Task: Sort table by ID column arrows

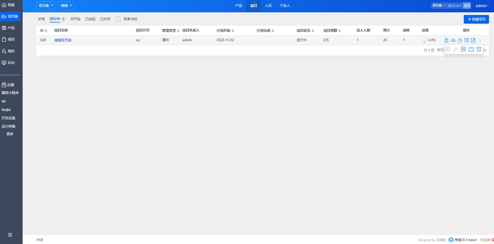Action: (46, 31)
